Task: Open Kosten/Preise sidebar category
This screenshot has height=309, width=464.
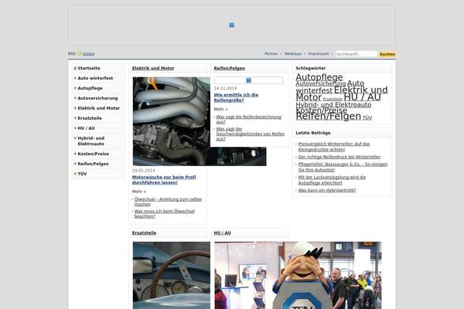Action: click(x=94, y=154)
